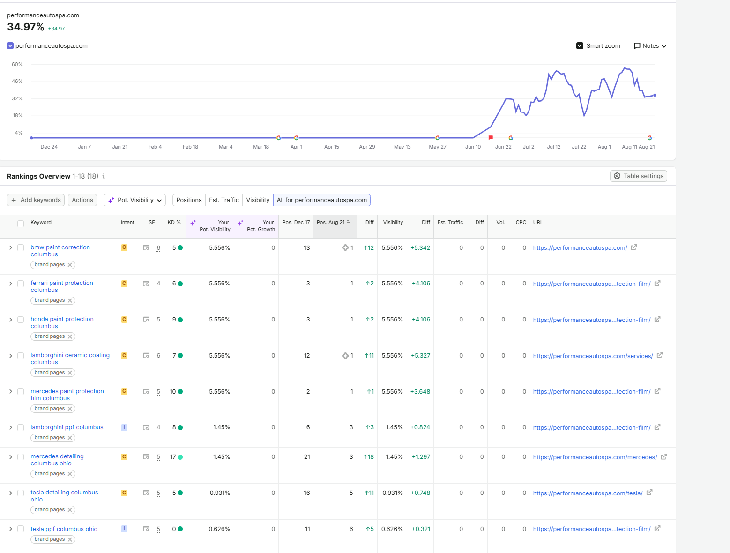Click Add keywords button
The image size is (730, 553).
(36, 200)
